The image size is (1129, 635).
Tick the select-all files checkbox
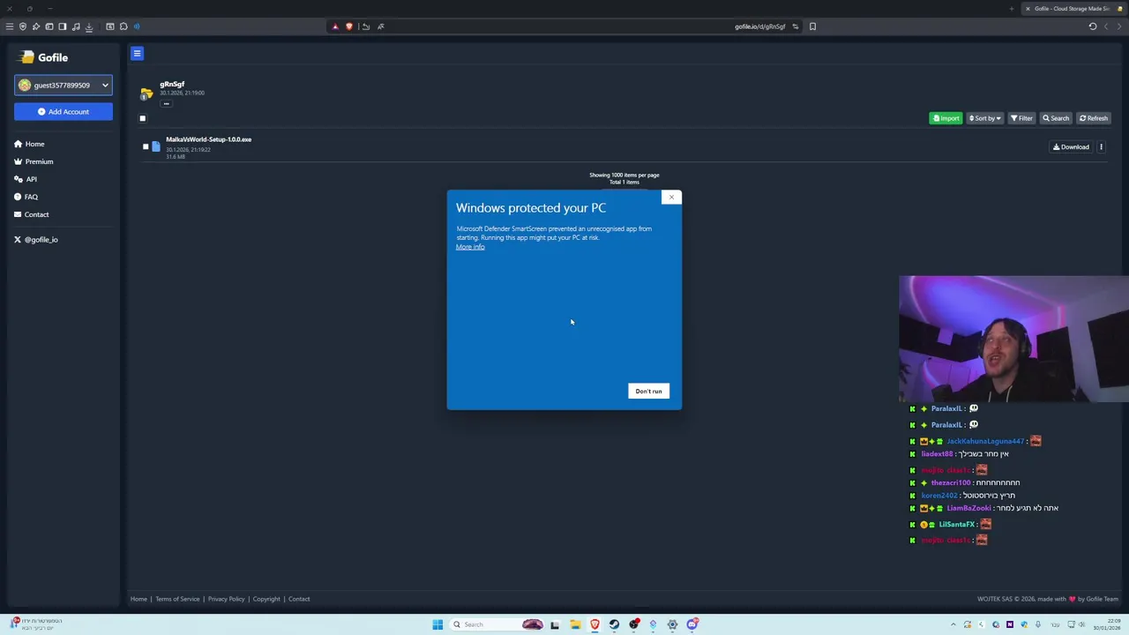click(142, 118)
